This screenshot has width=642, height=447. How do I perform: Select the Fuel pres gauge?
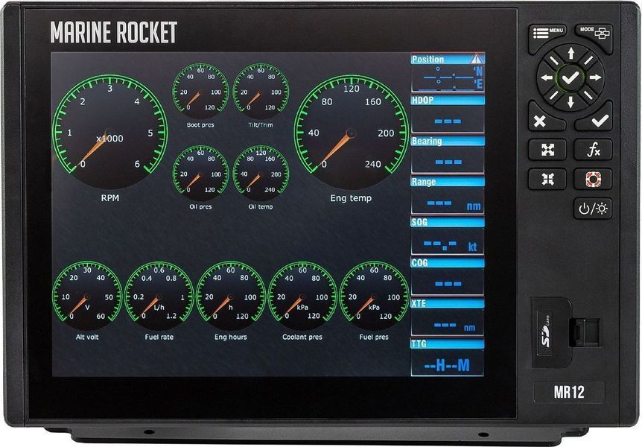[374, 297]
